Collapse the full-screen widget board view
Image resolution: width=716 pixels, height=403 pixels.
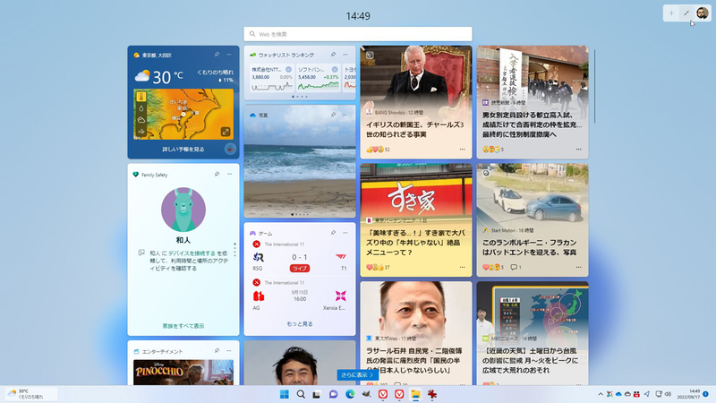pyautogui.click(x=686, y=13)
